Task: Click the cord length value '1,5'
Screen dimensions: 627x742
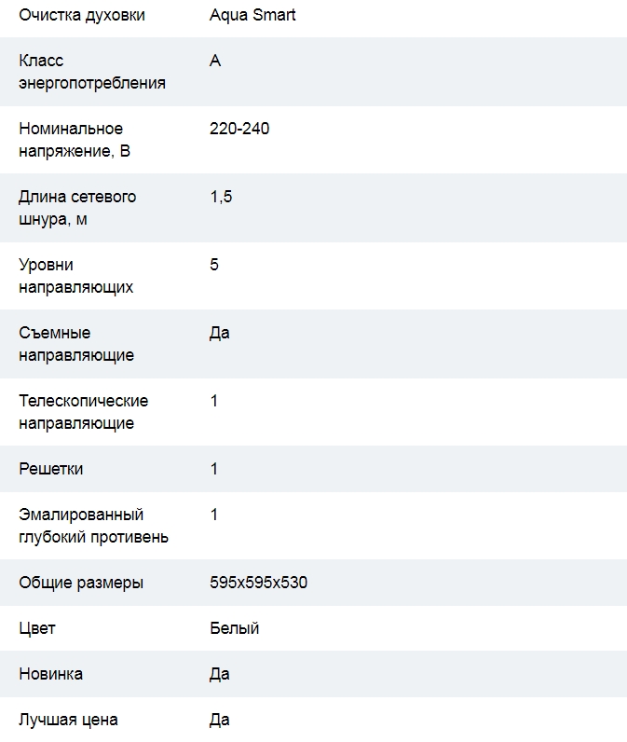Action: (x=221, y=197)
